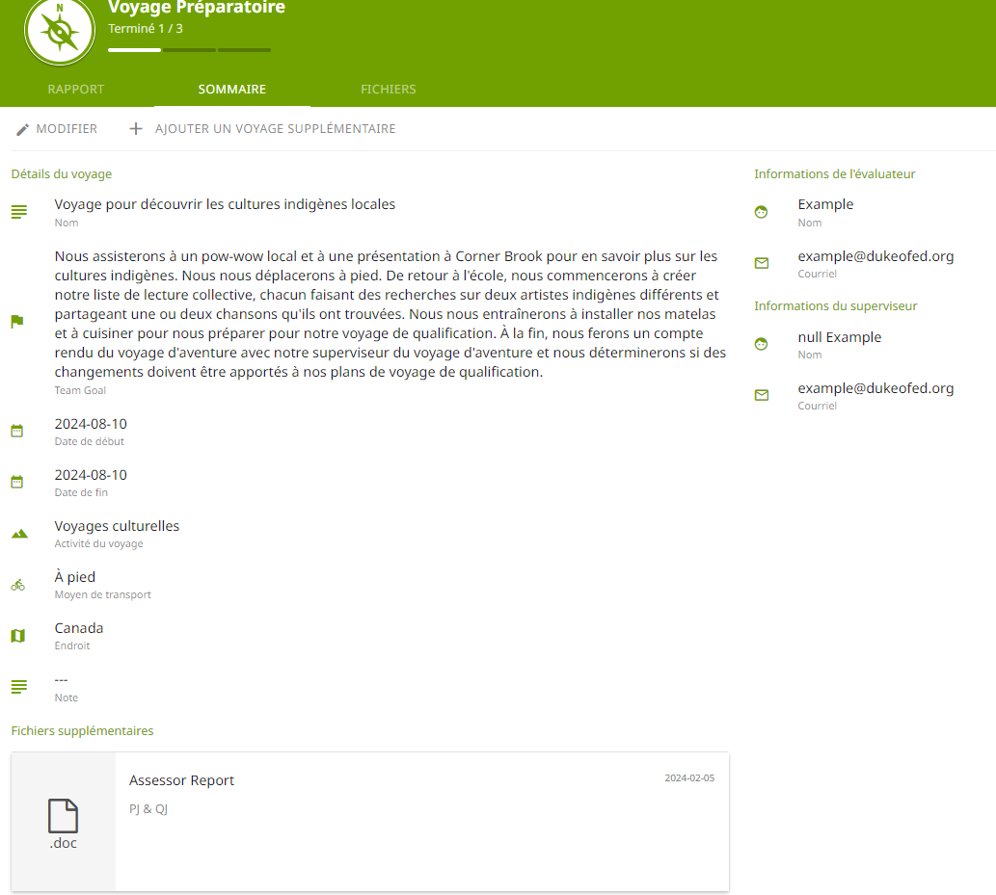Click the pencil icon next to Modifier
Viewport: 996px width, 895px height.
[23, 129]
